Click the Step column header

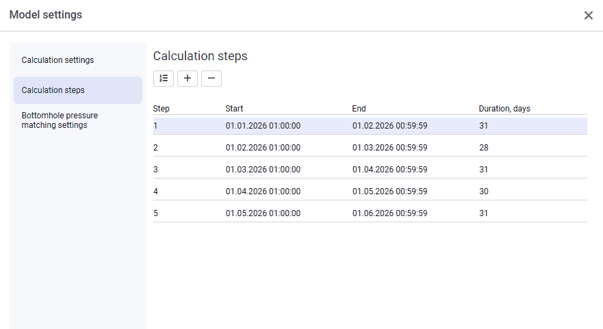click(161, 109)
